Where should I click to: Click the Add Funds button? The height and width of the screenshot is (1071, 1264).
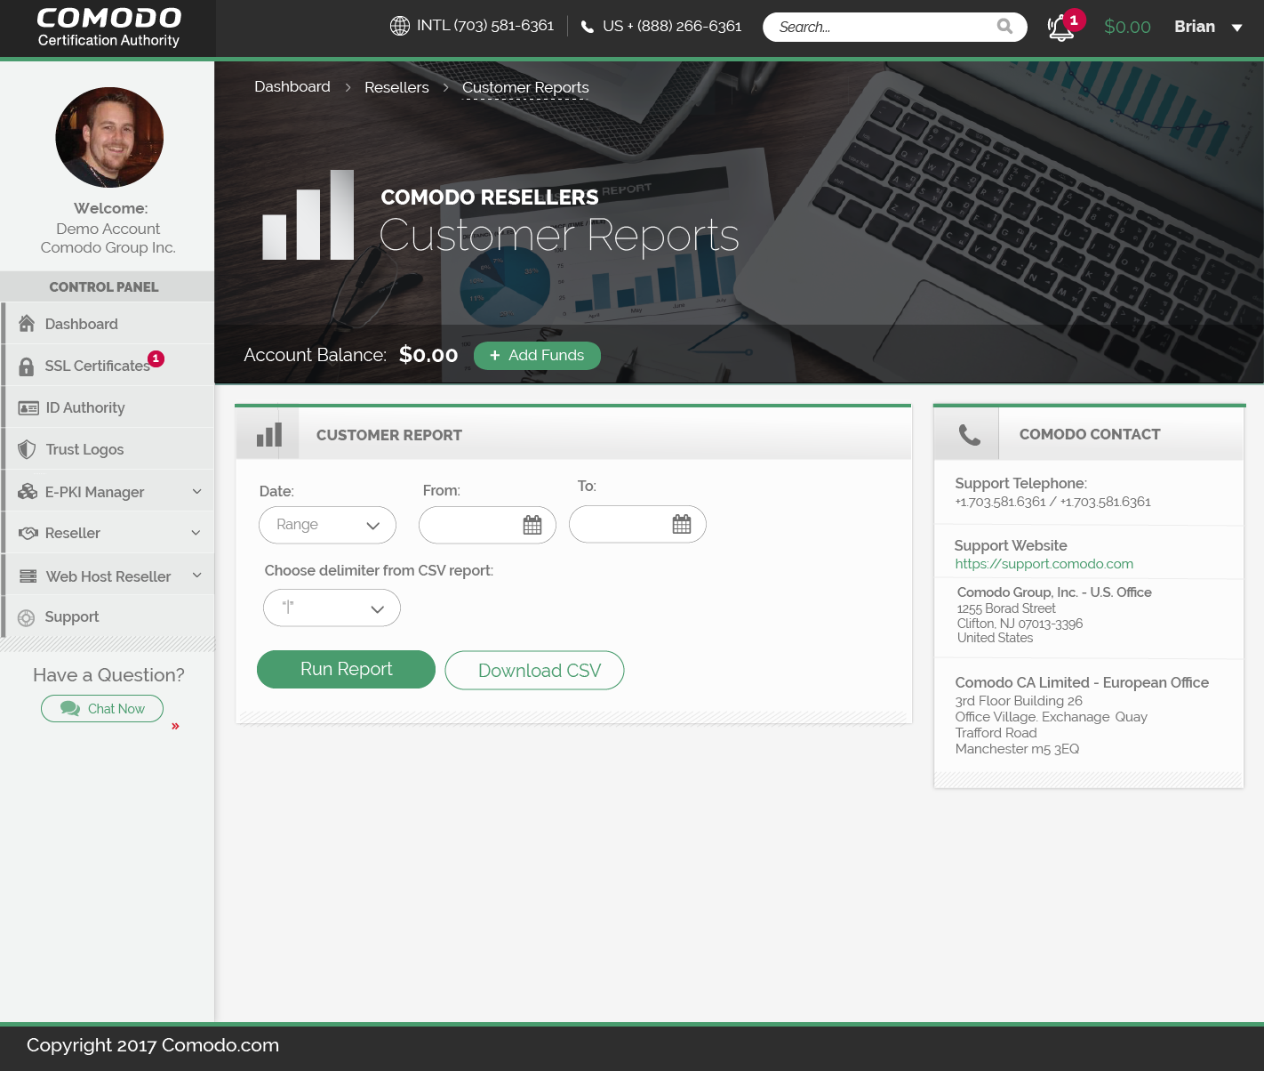[x=537, y=355]
